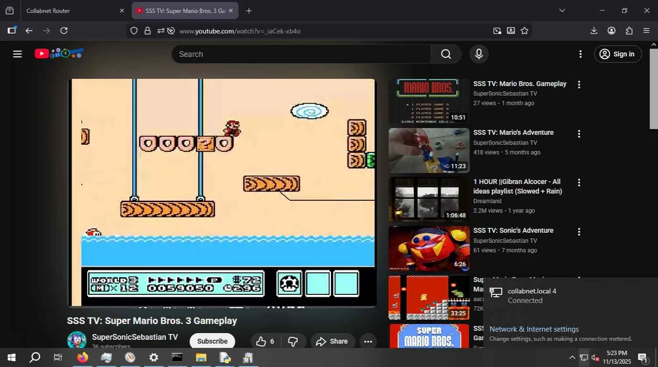
Task: Open options menu for SSS TV: Mario Bros. Gameplay
Action: pos(579,85)
